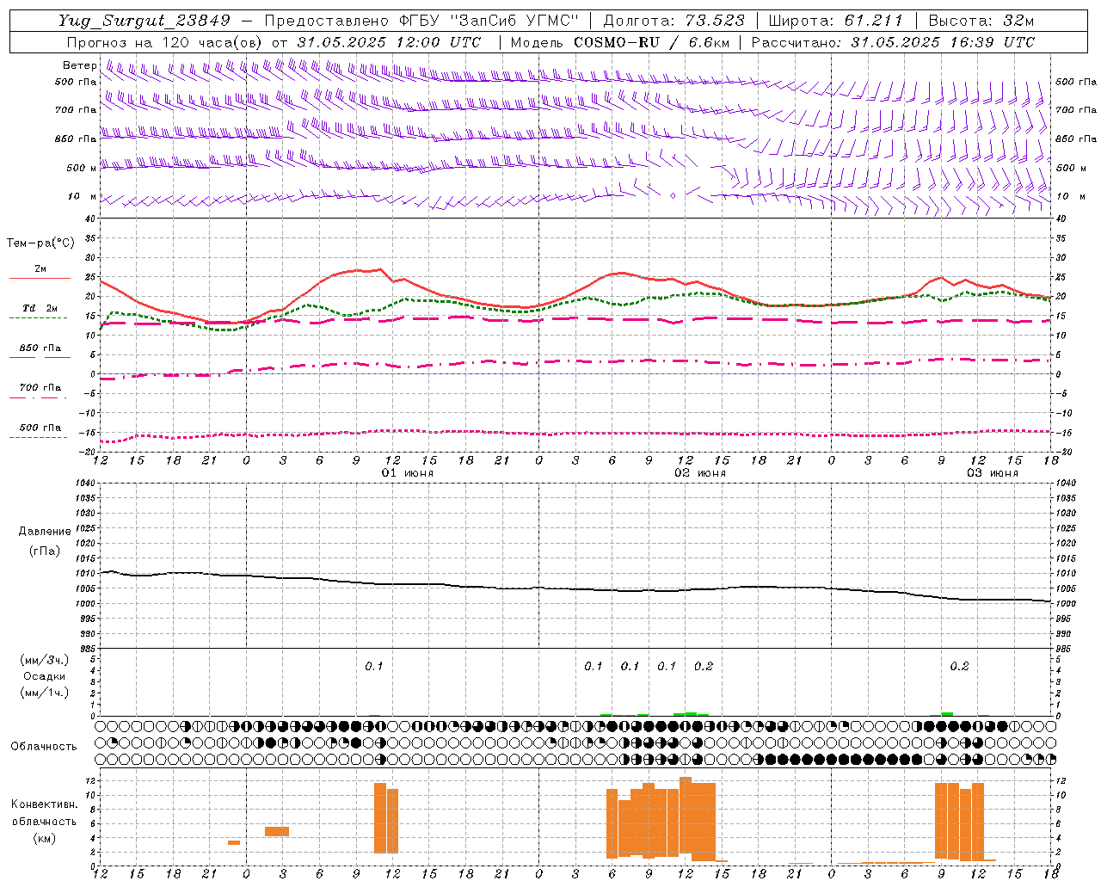The height and width of the screenshot is (881, 1101).
Task: Click the 01 июня date label
Action: (x=408, y=473)
